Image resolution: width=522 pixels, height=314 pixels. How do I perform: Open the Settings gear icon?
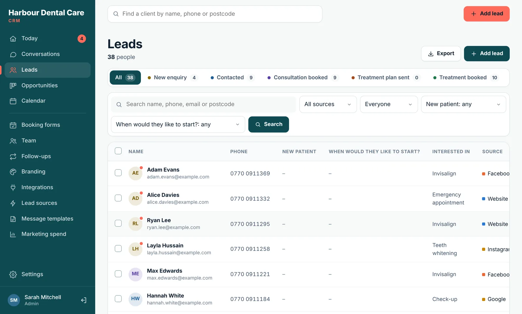coord(13,274)
